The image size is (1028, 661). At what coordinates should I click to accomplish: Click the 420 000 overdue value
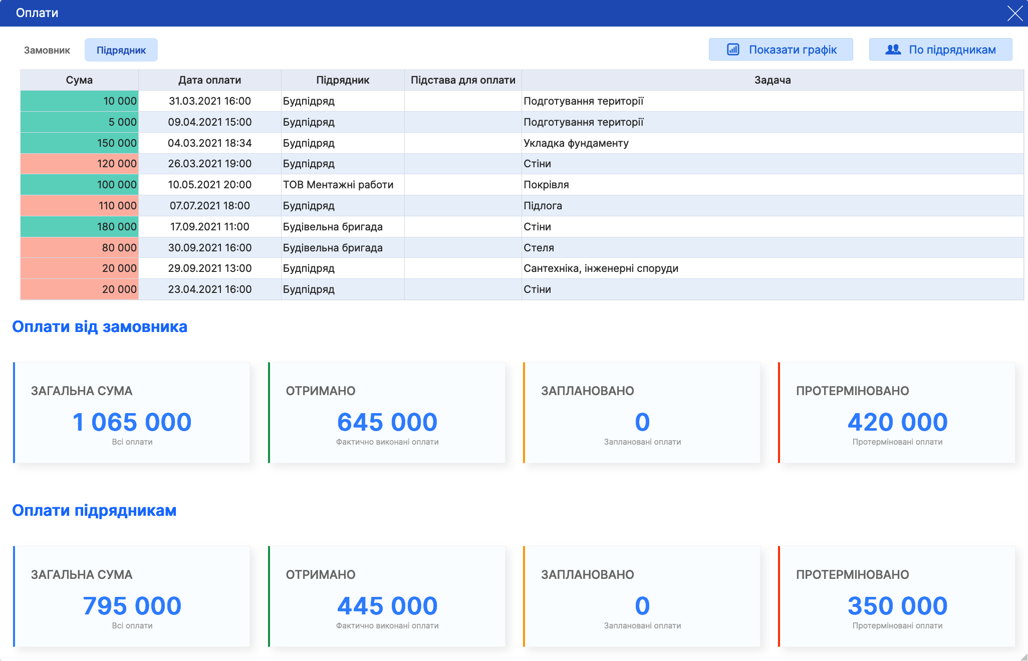(x=897, y=422)
